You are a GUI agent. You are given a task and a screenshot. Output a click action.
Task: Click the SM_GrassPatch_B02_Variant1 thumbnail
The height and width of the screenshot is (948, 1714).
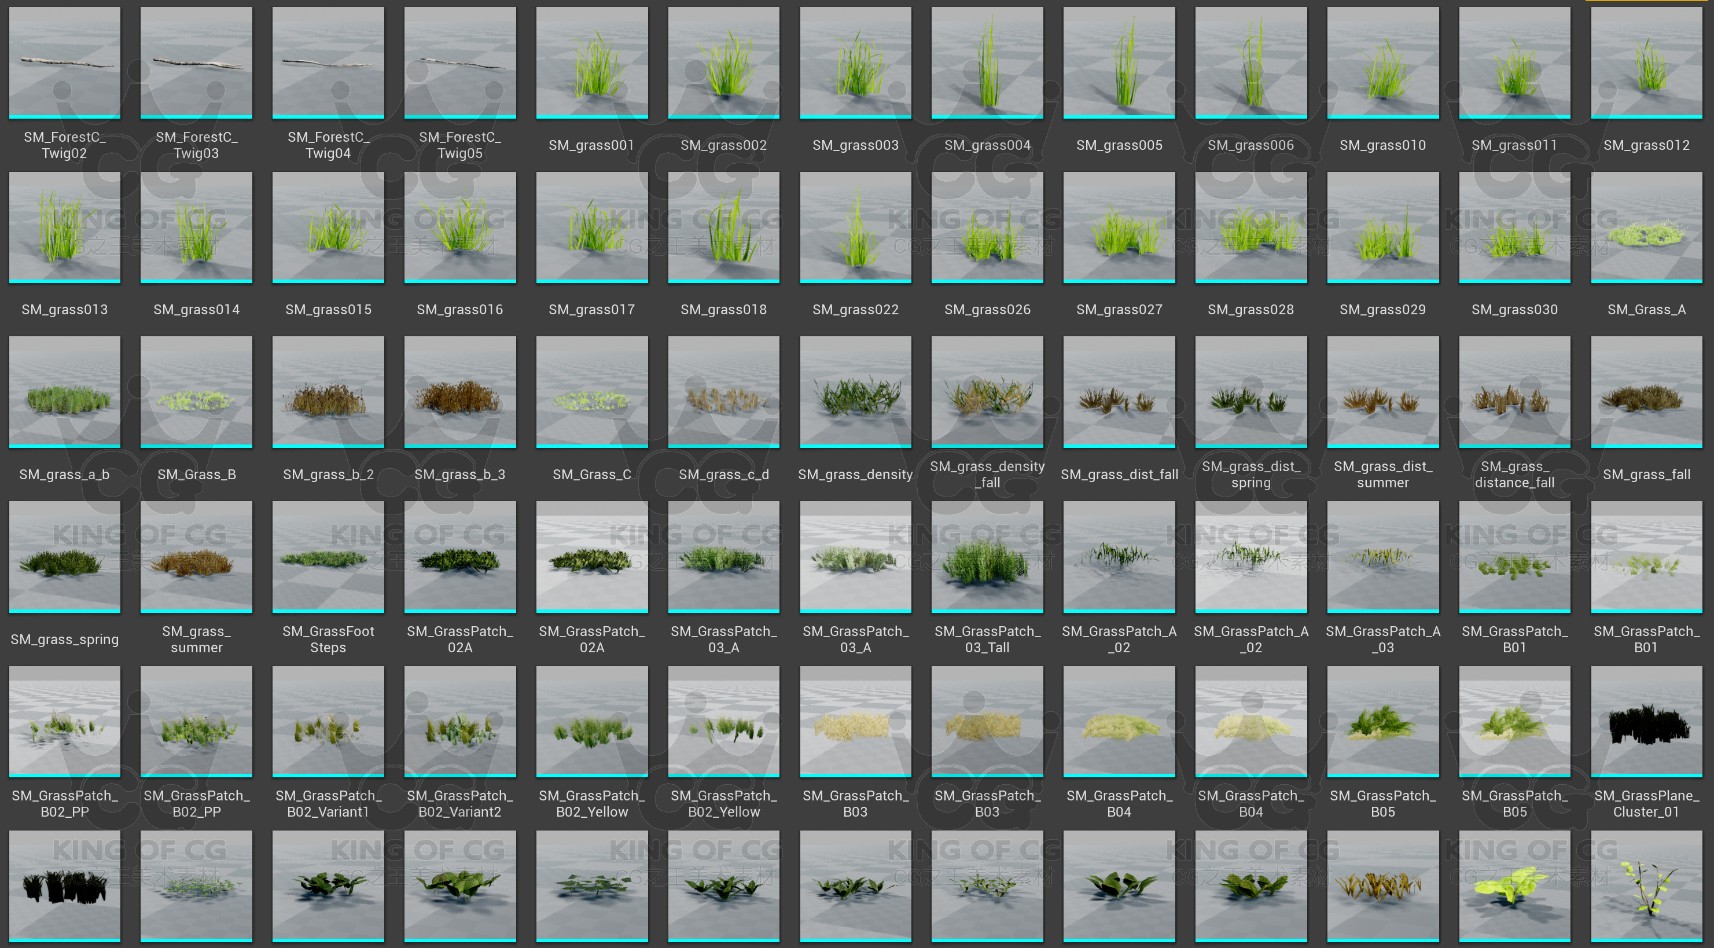[x=328, y=721]
